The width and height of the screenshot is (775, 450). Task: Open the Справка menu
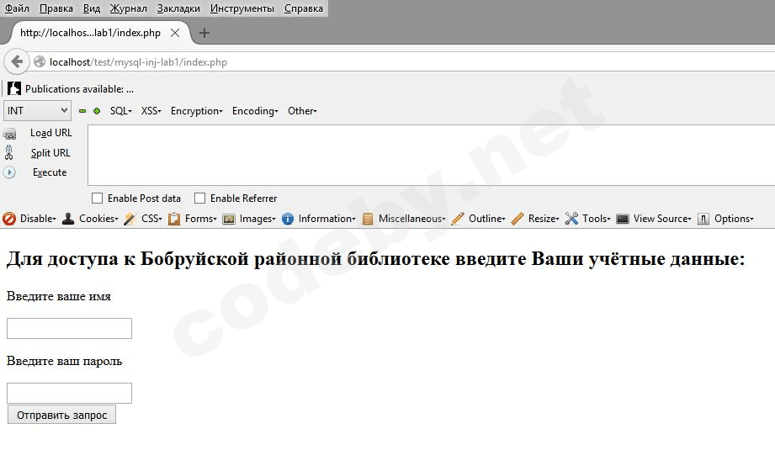point(304,8)
